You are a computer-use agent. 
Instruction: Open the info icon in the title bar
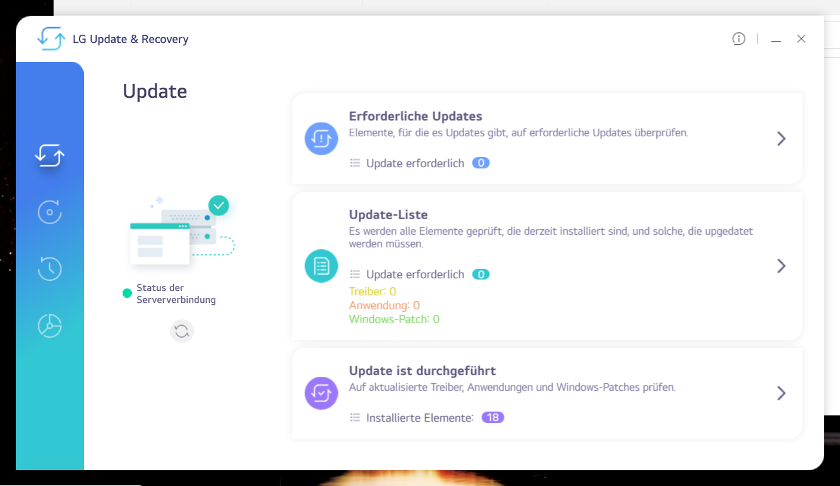(x=738, y=39)
